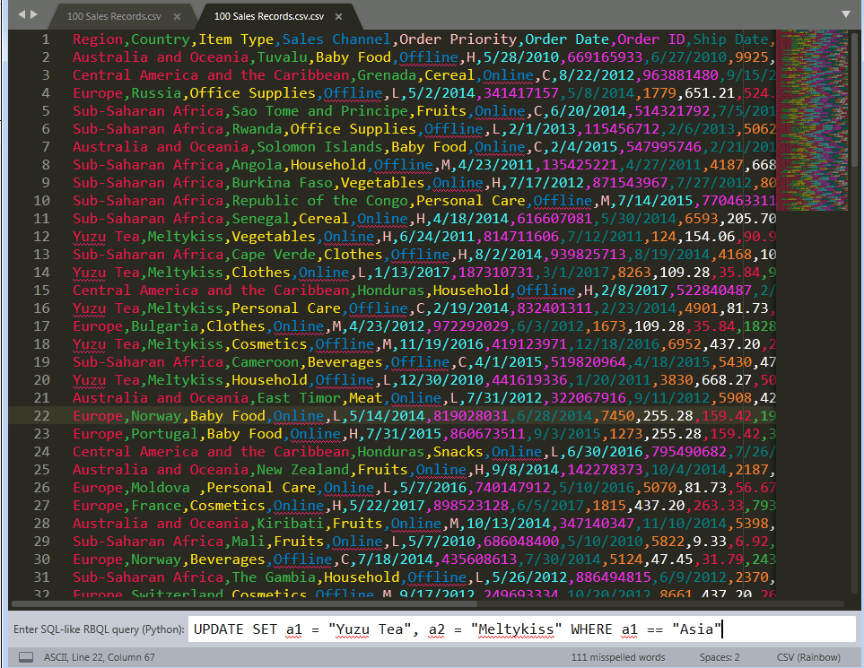Viewport: 864px width, 668px height.
Task: Open the CSV (Rainbow) syntax selector
Action: (x=807, y=657)
